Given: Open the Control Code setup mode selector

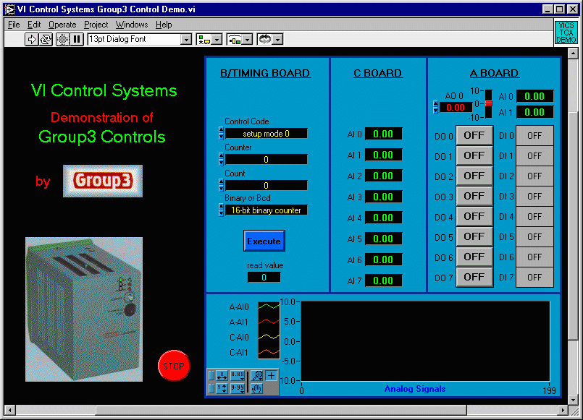Looking at the screenshot, I should click(267, 134).
